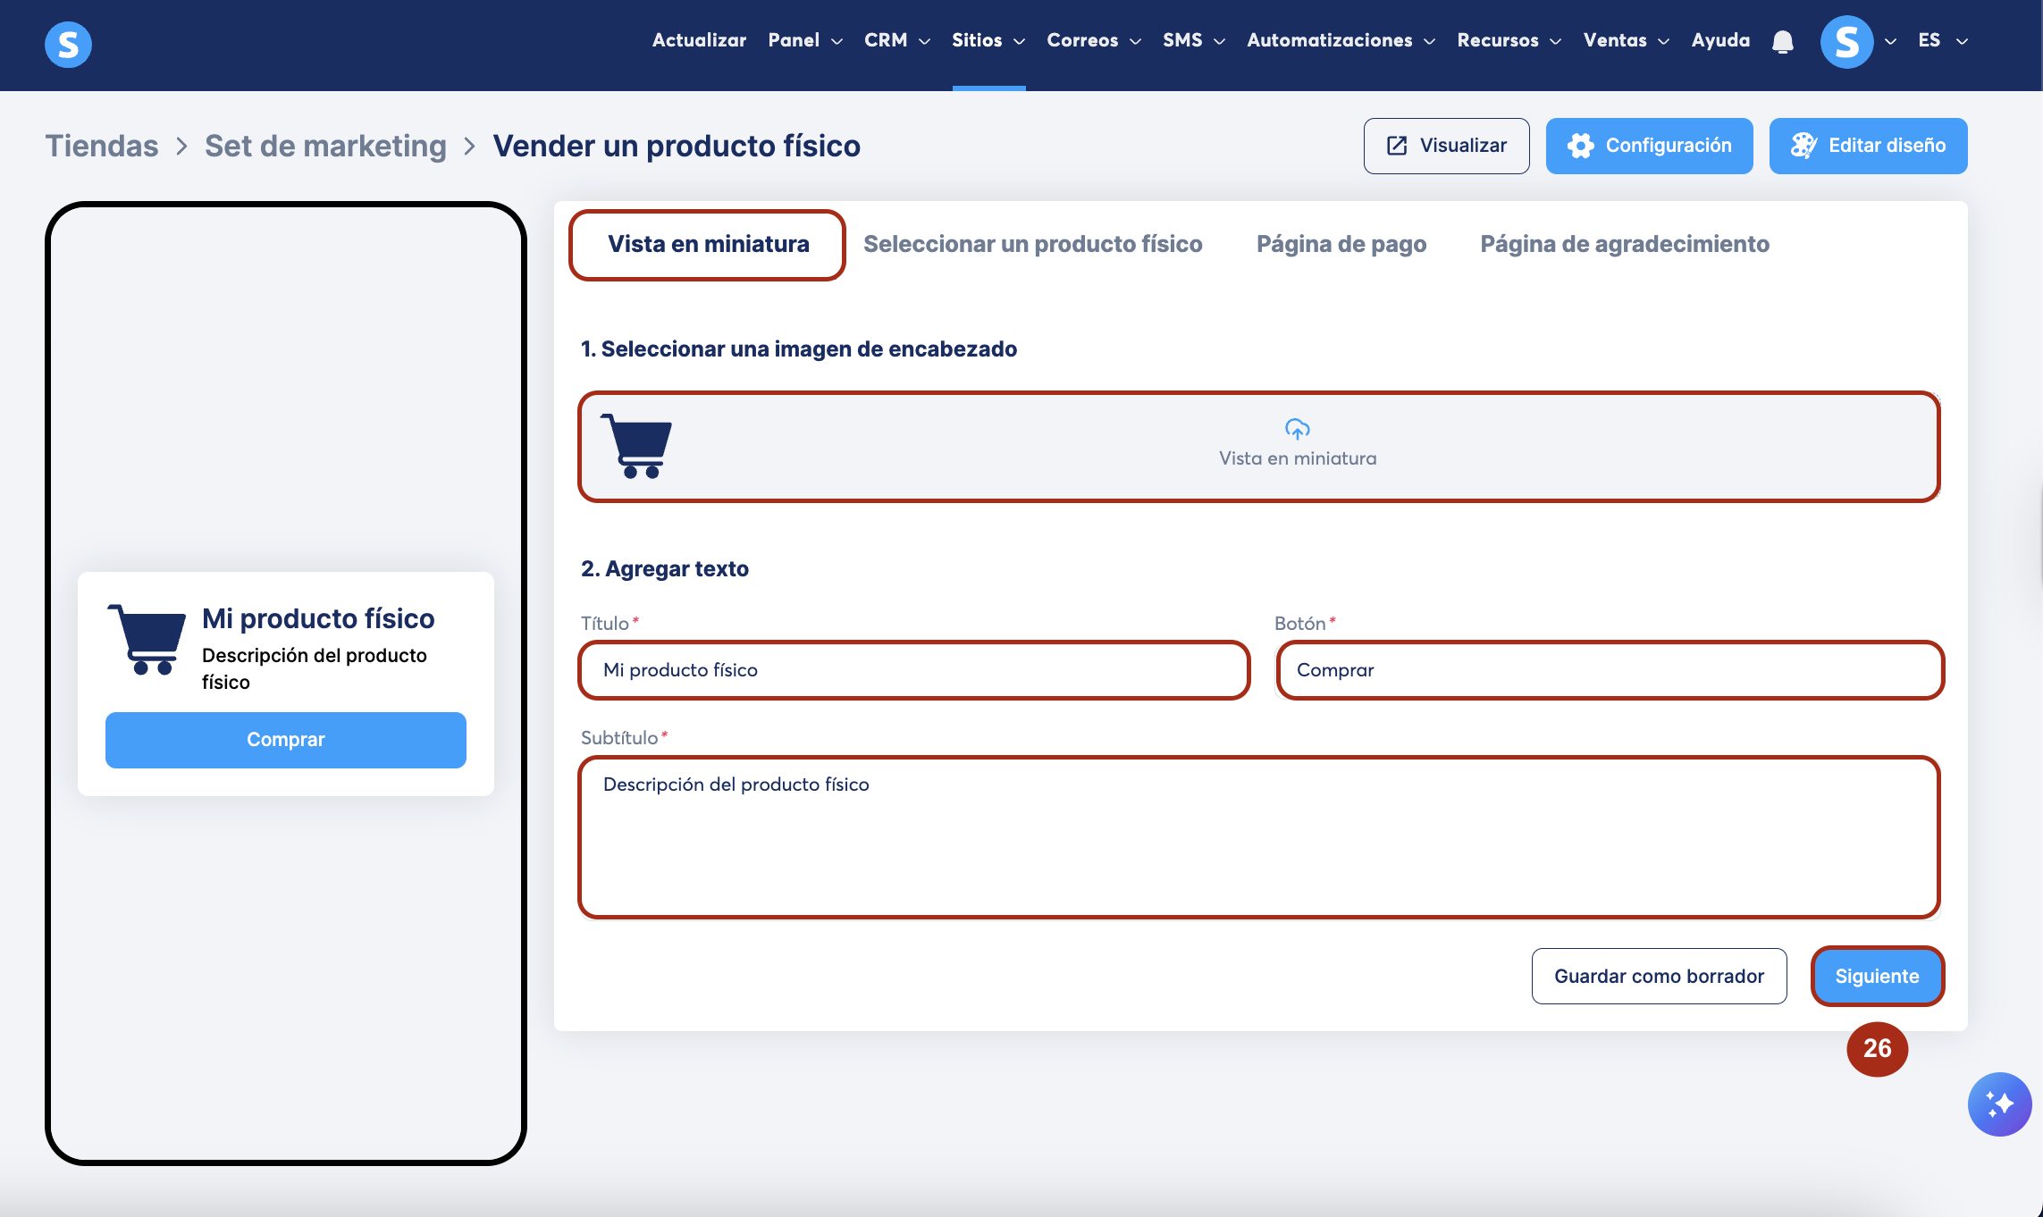Expand the Automatizaciones menu
The width and height of the screenshot is (2043, 1217).
pyautogui.click(x=1340, y=40)
